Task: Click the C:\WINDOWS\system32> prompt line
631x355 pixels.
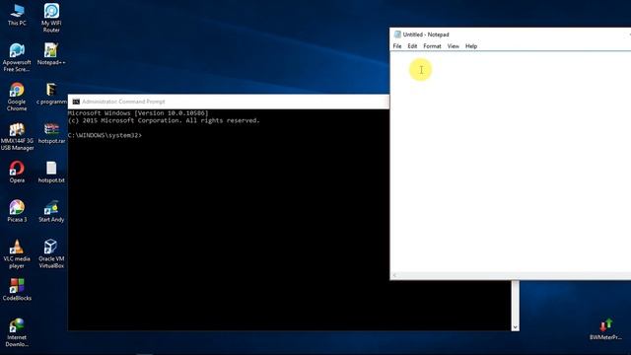Action: (x=105, y=136)
